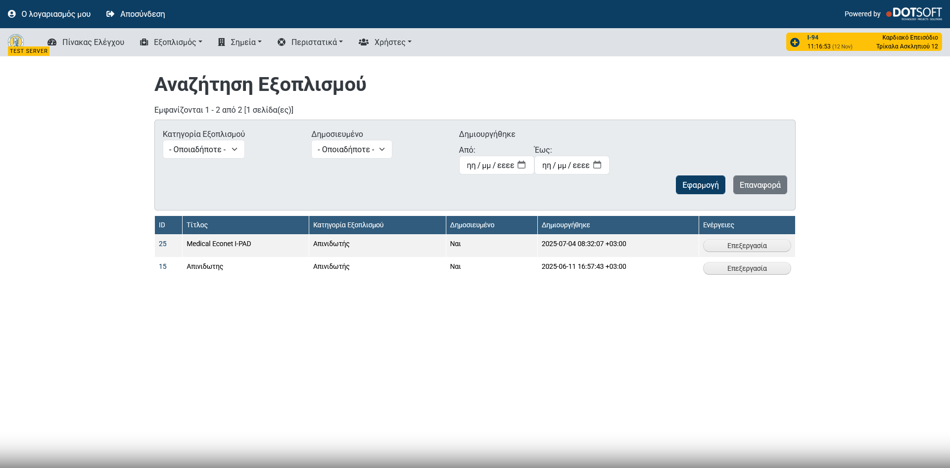
Task: Expand the Δημοσιευμένο filter dropdown
Action: [x=351, y=149]
